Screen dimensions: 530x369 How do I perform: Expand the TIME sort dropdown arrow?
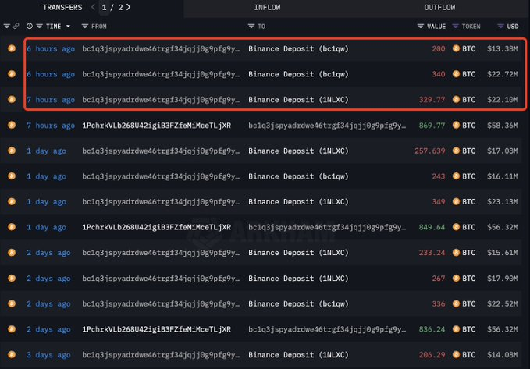click(68, 26)
